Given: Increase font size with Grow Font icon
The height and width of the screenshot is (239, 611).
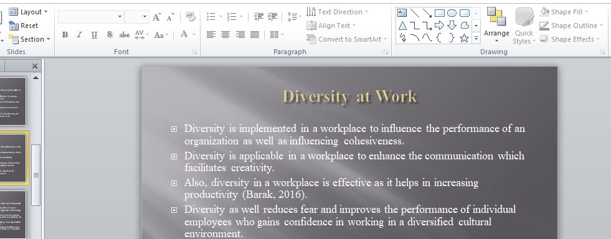Looking at the screenshot, I should click(157, 17).
